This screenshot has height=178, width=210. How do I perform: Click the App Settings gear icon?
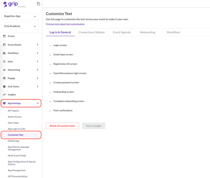tap(4, 103)
